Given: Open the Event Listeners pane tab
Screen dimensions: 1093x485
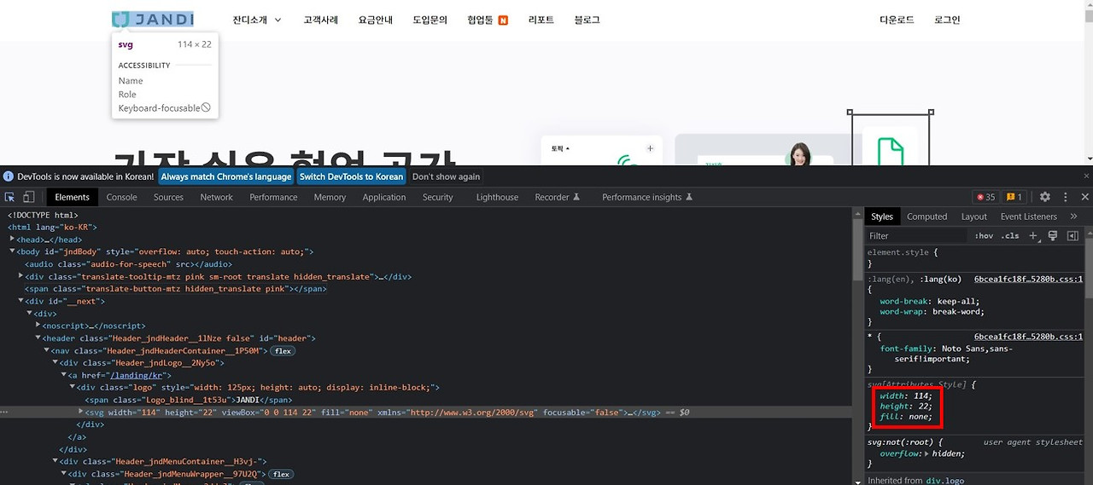Looking at the screenshot, I should (x=1028, y=217).
